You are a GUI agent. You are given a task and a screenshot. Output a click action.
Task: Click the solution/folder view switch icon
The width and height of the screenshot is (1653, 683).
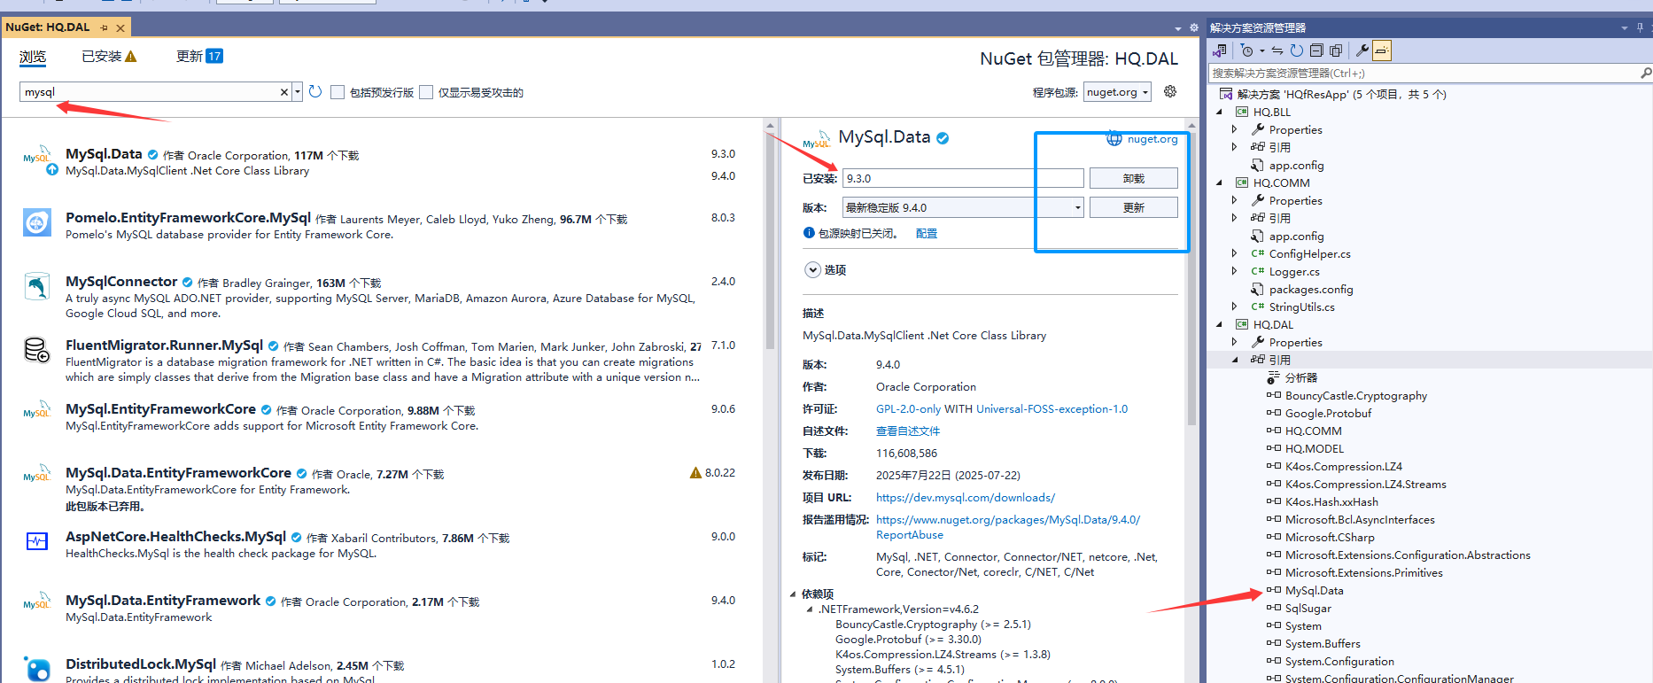click(1220, 50)
